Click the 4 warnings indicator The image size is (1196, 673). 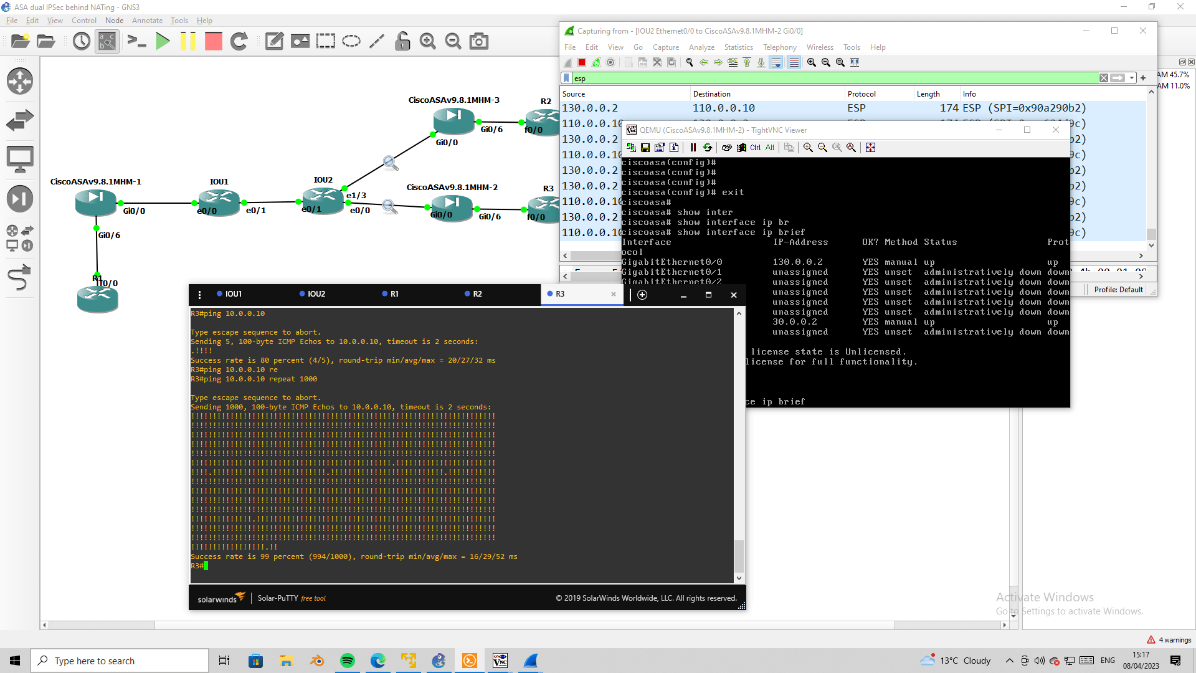[1169, 640]
